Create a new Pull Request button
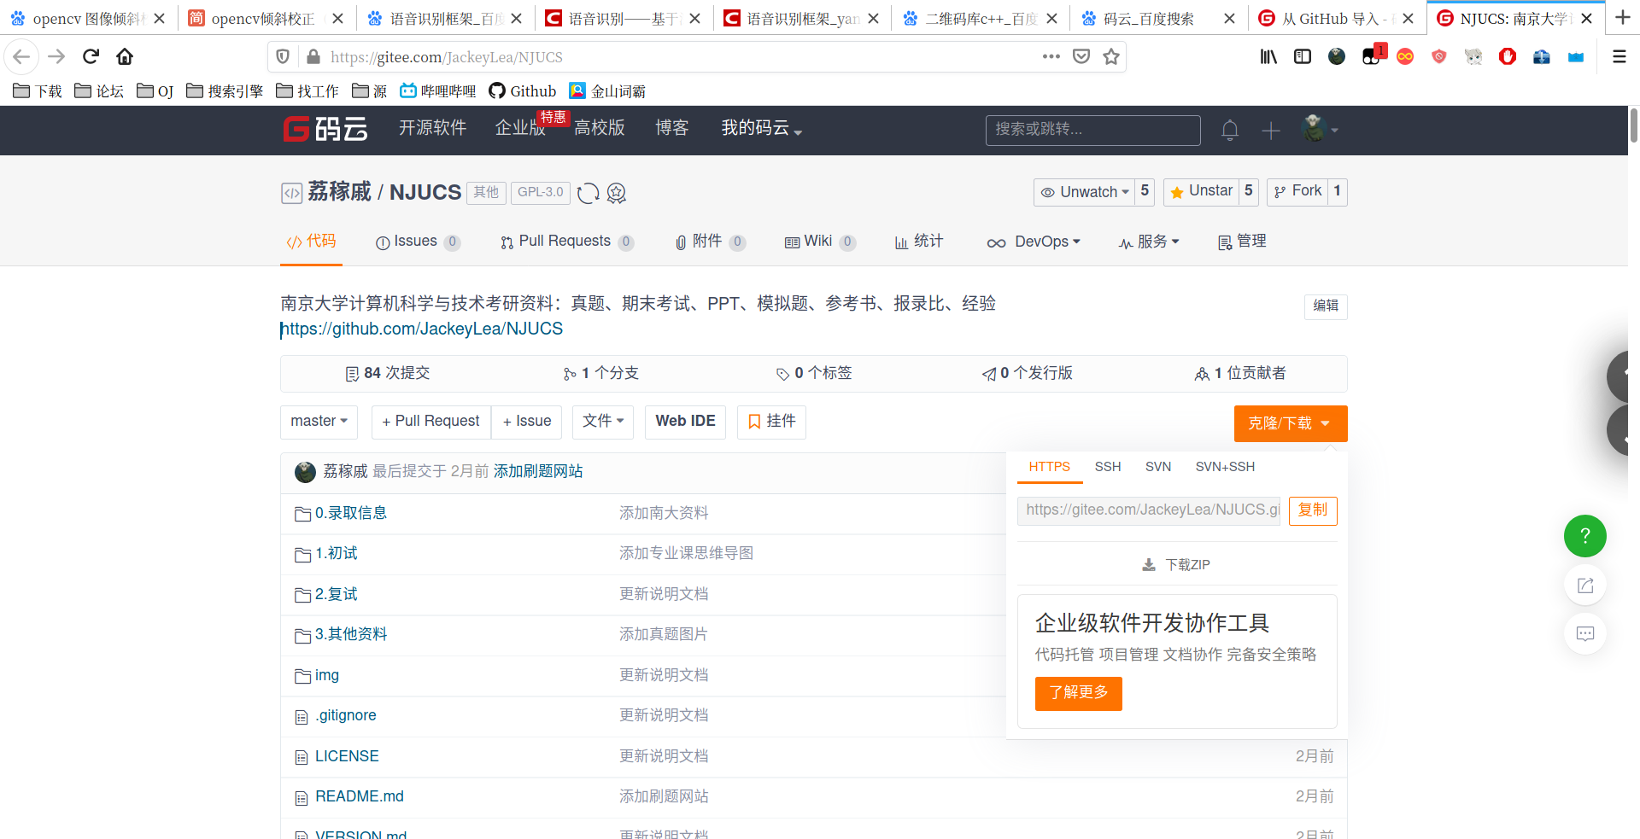This screenshot has height=839, width=1640. click(x=430, y=422)
